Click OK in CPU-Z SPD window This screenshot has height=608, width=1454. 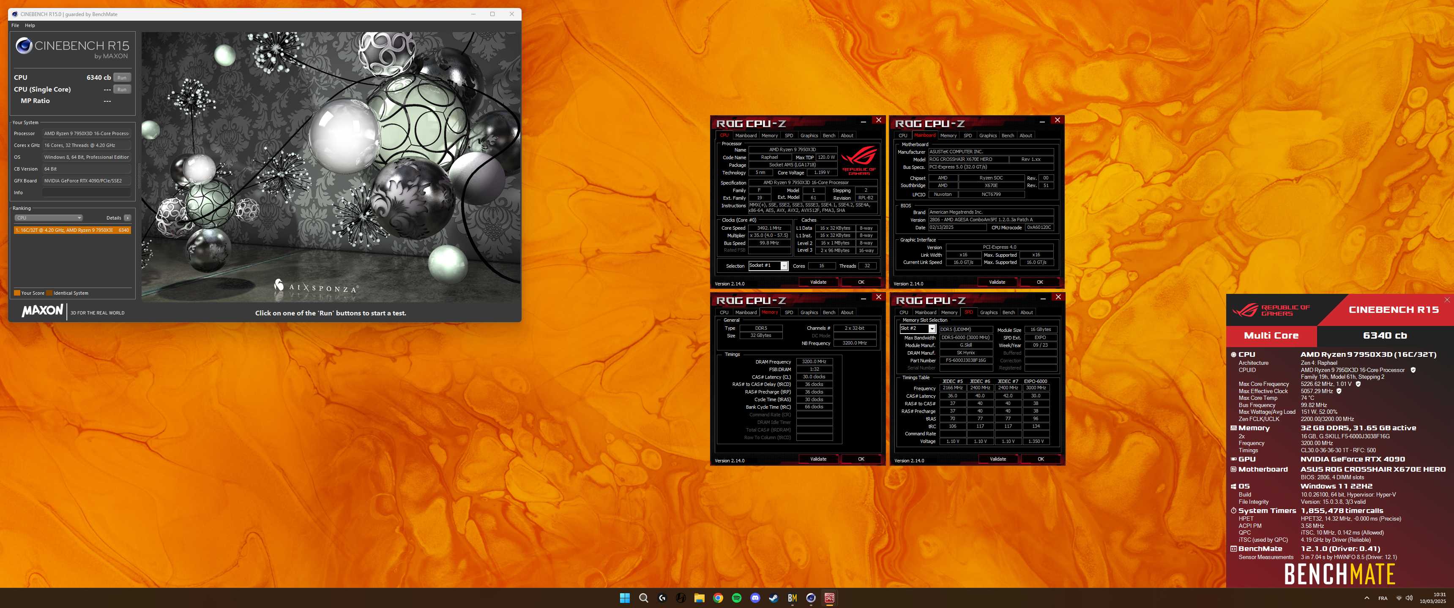click(x=1040, y=459)
